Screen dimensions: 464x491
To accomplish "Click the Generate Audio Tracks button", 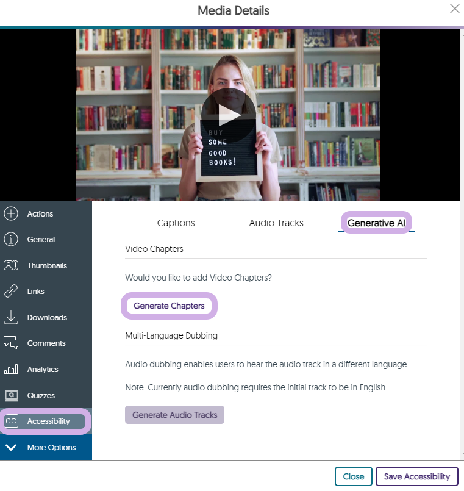I will pos(174,415).
